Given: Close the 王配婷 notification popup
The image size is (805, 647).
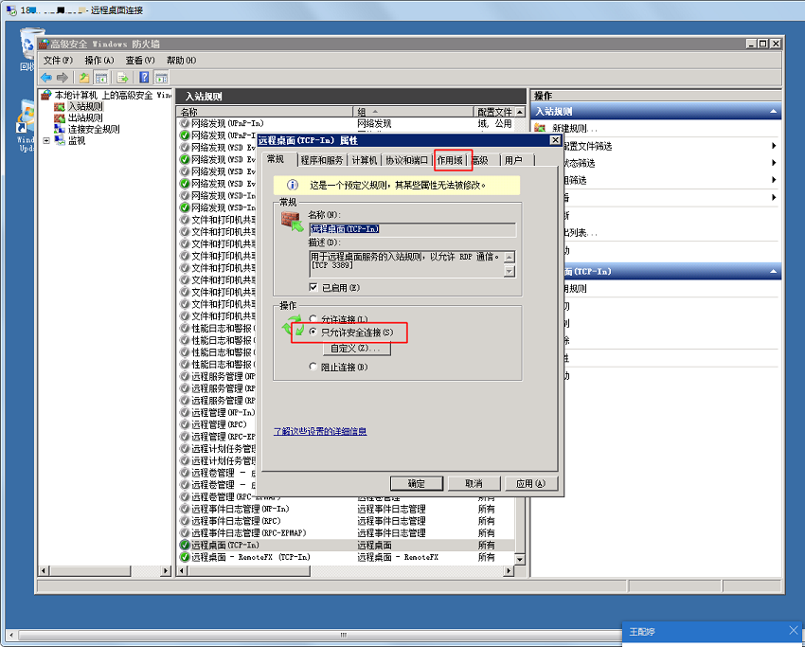Looking at the screenshot, I should coord(794,630).
